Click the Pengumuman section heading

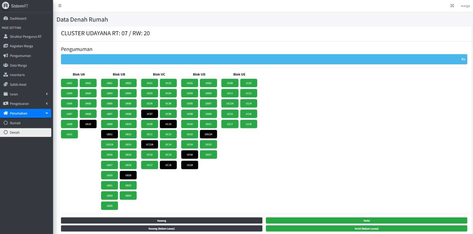coord(77,49)
